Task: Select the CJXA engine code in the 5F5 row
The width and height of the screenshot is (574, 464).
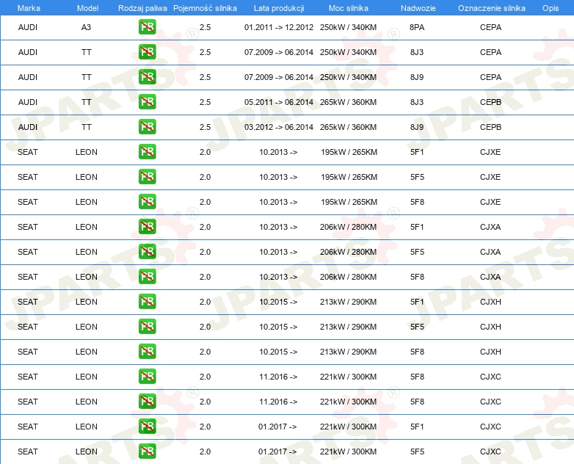Action: pyautogui.click(x=490, y=252)
